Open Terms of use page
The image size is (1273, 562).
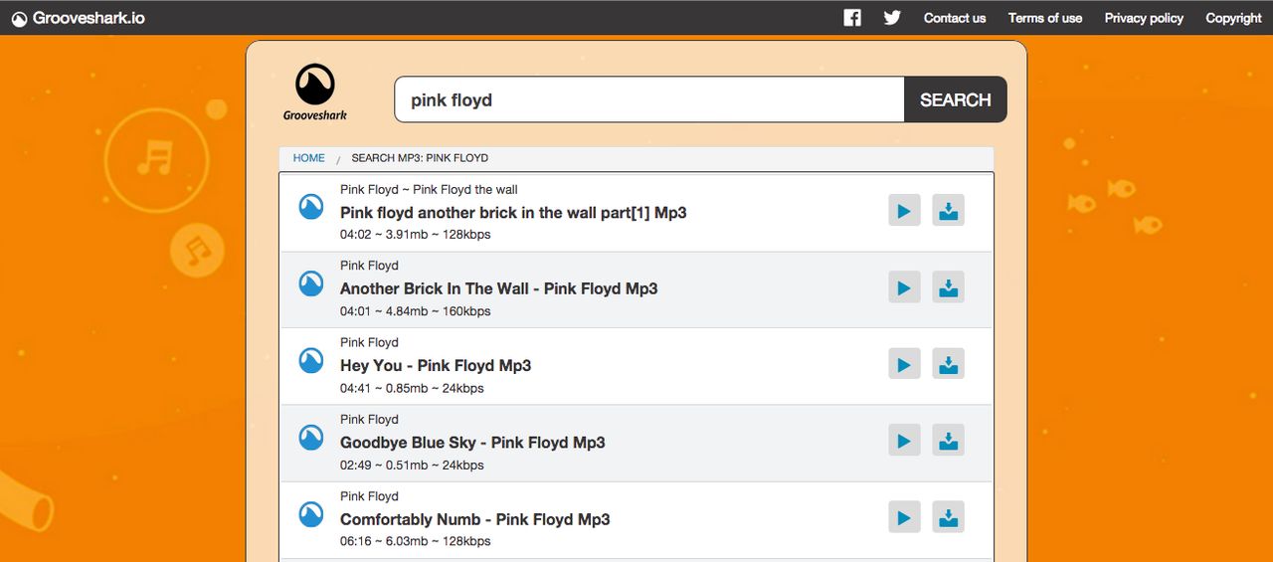(x=1045, y=18)
